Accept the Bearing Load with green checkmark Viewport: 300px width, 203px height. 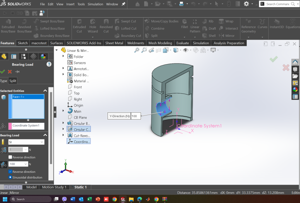[x=3, y=72]
